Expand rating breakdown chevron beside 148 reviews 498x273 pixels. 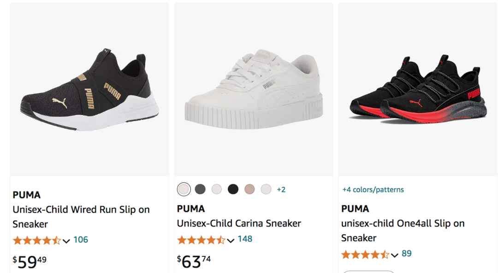point(231,240)
